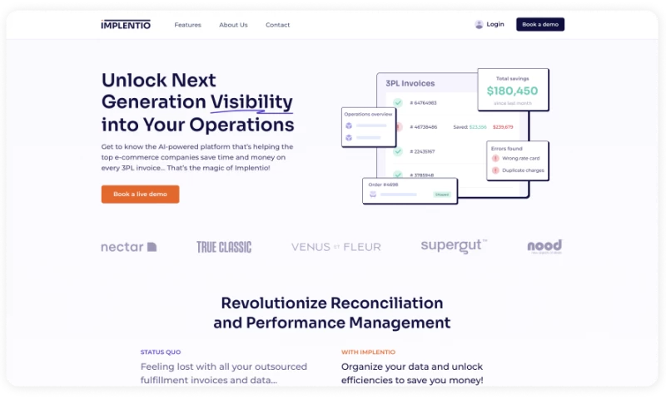Click the True Classic logo
Screen dimensions: 666x399
tap(223, 247)
